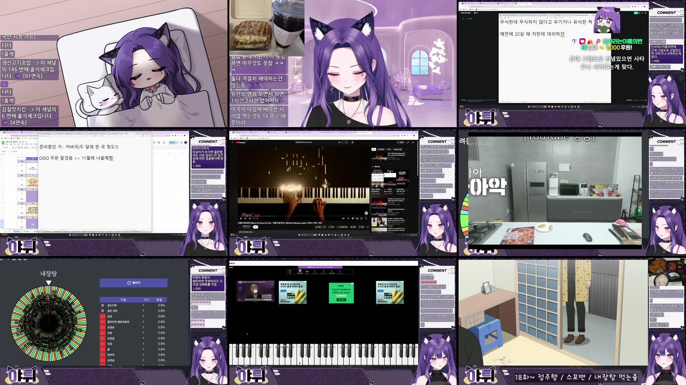Image resolution: width=686 pixels, height=385 pixels.
Task: Toggle the lock icon beside 끓인 냉면
Action: click(x=102, y=311)
